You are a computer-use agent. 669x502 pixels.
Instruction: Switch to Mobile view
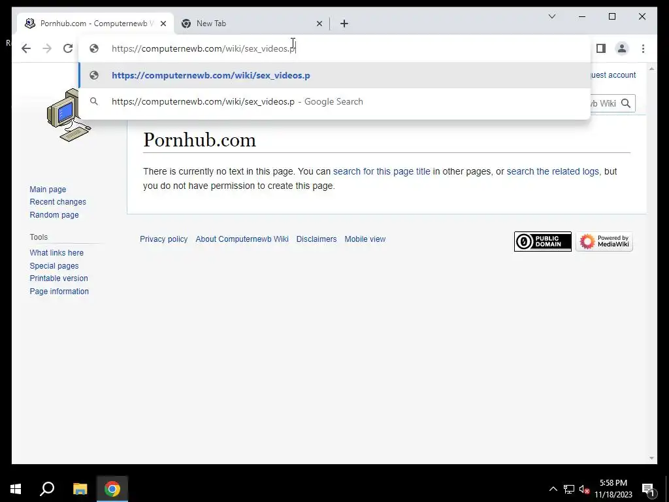365,239
